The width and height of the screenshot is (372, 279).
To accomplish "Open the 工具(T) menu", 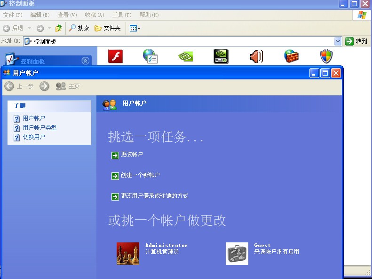I will click(122, 15).
